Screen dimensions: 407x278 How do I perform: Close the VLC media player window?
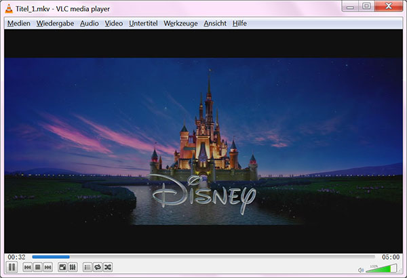pos(389,6)
